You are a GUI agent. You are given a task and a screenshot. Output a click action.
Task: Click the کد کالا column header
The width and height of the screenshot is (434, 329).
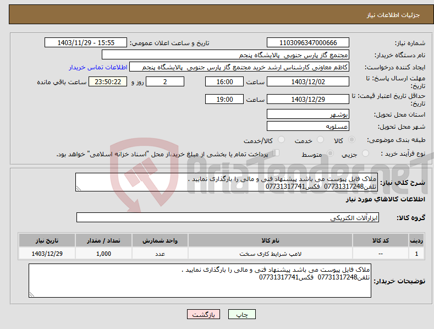pyautogui.click(x=381, y=240)
